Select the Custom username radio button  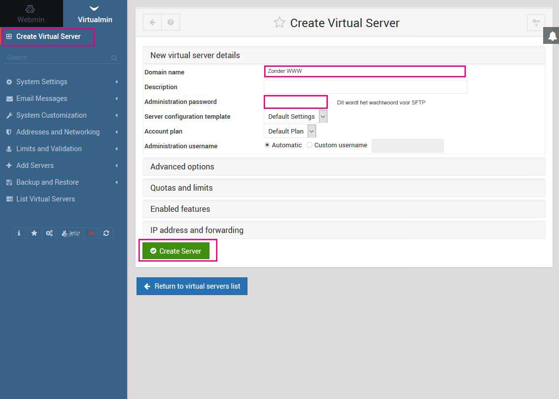[x=310, y=145]
